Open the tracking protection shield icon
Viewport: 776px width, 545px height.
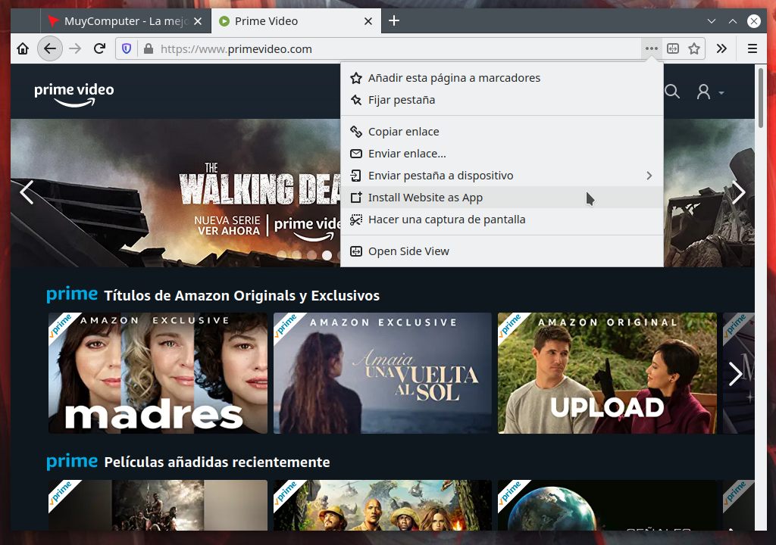click(x=127, y=49)
